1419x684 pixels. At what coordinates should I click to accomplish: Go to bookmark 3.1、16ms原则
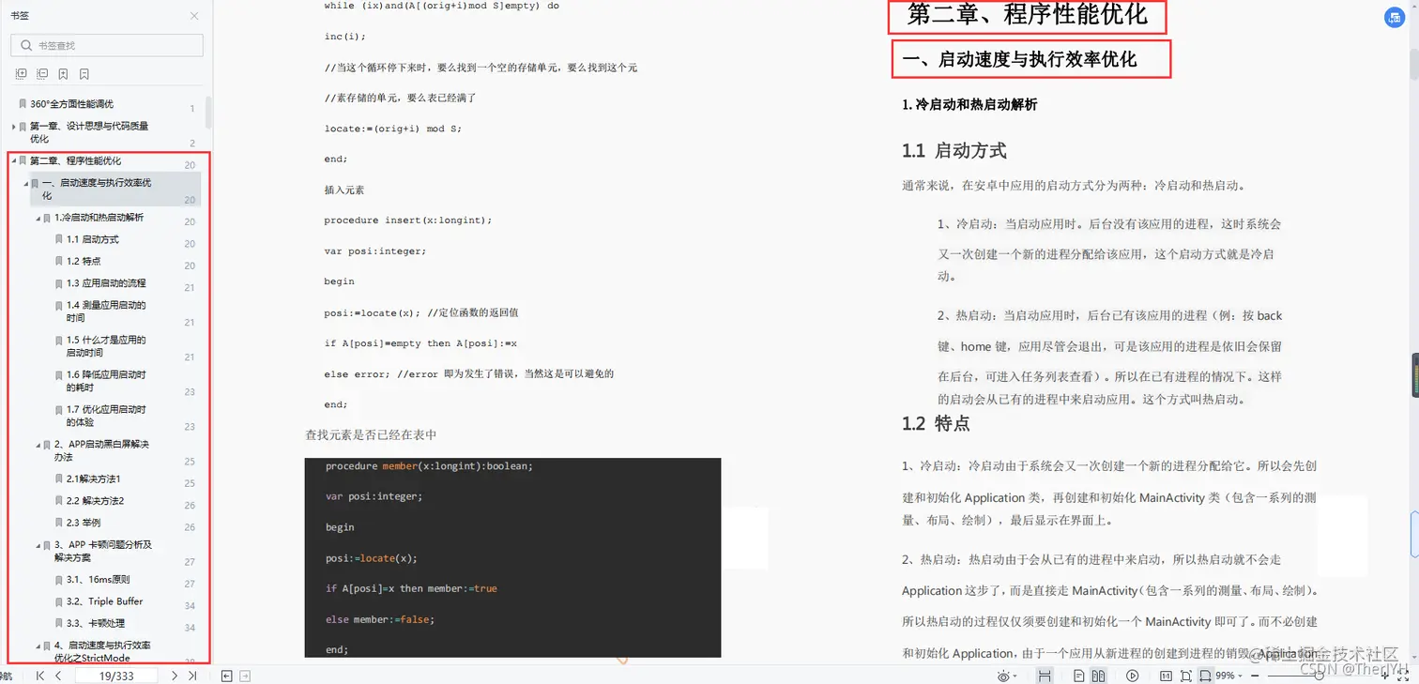(99, 580)
